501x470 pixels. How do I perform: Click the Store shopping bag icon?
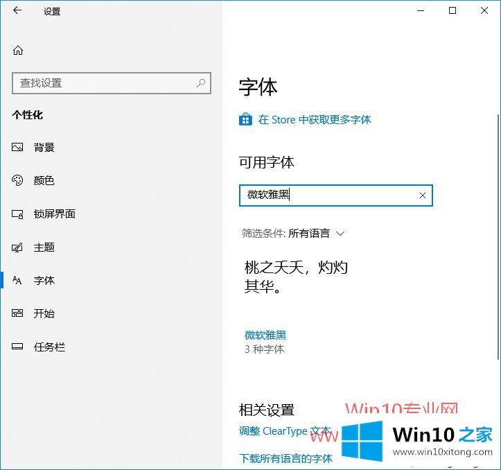click(245, 119)
